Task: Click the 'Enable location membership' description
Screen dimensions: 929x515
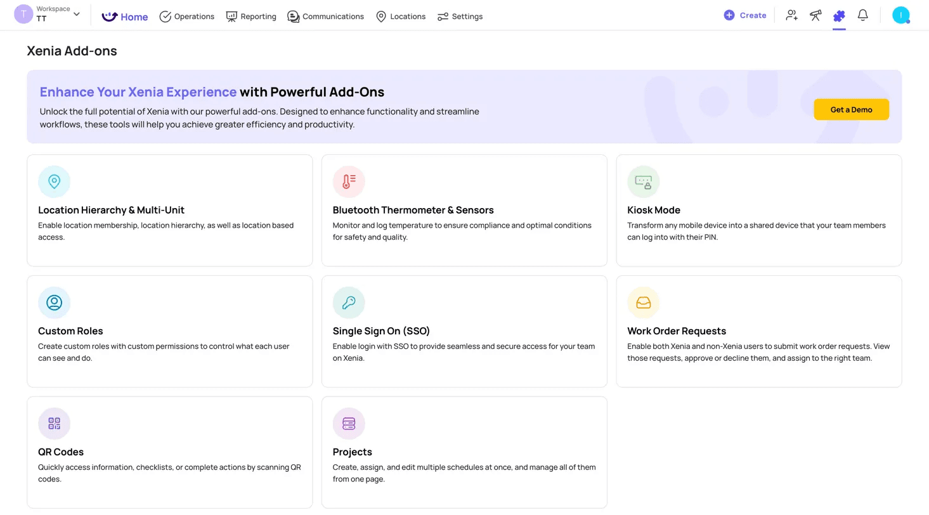Action: [x=166, y=231]
